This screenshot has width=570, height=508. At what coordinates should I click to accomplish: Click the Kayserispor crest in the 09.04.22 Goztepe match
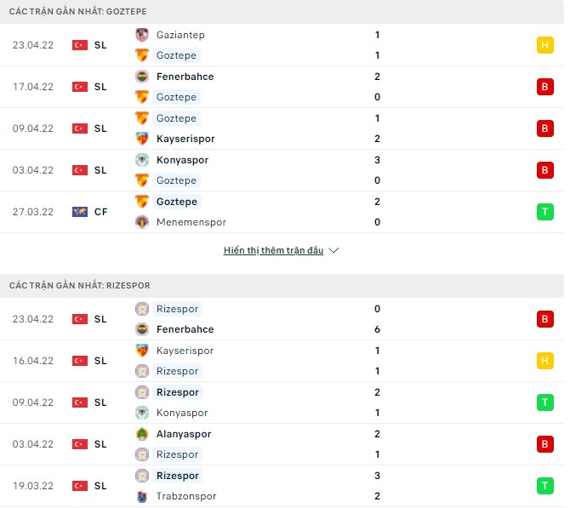pyautogui.click(x=142, y=139)
